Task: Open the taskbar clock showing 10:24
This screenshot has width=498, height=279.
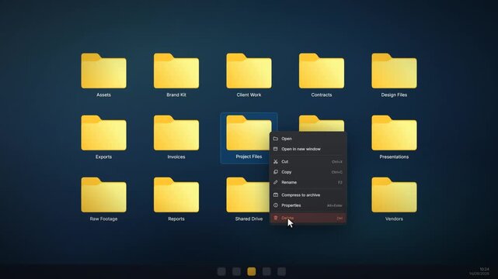Action: tap(479, 271)
